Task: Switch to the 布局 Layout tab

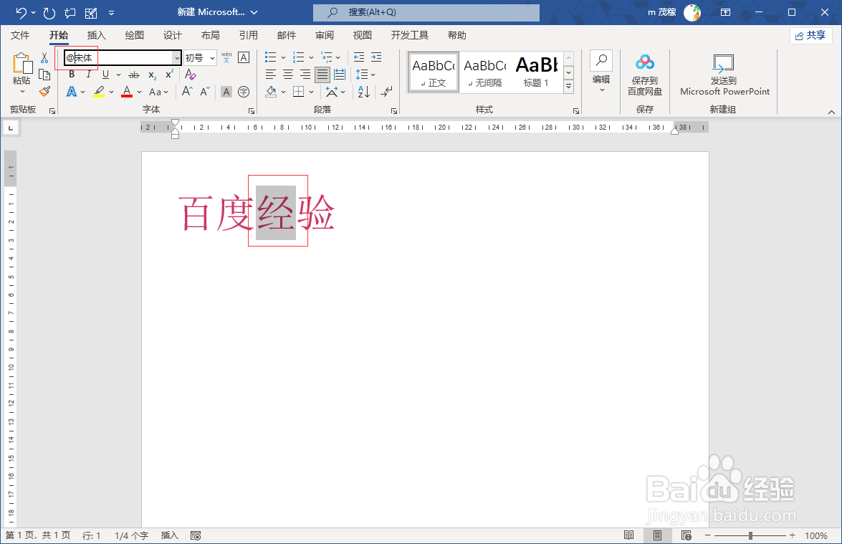Action: click(x=211, y=35)
